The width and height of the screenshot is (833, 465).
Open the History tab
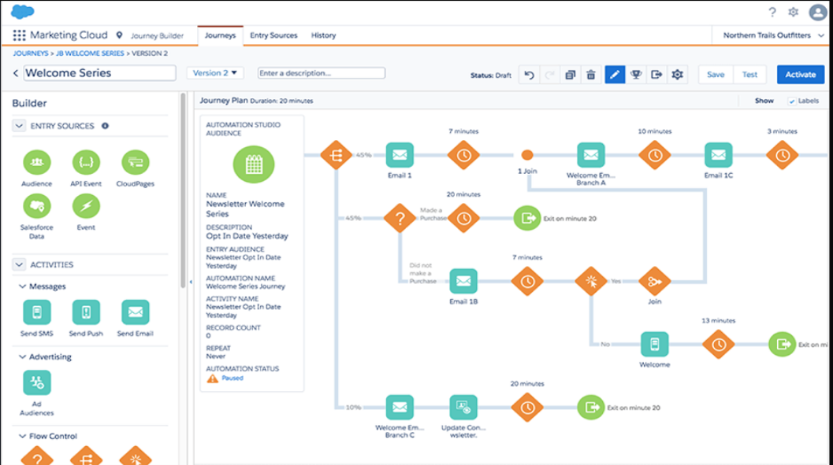[x=323, y=35]
